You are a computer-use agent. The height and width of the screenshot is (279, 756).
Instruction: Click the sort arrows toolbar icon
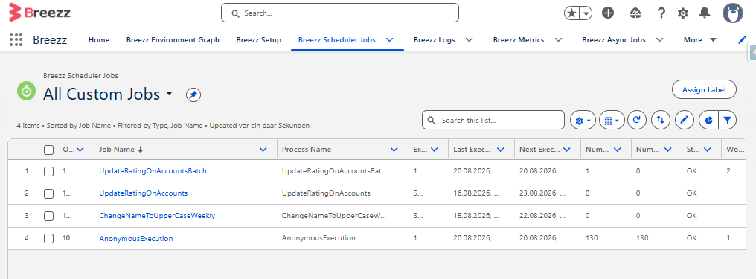pyautogui.click(x=661, y=121)
